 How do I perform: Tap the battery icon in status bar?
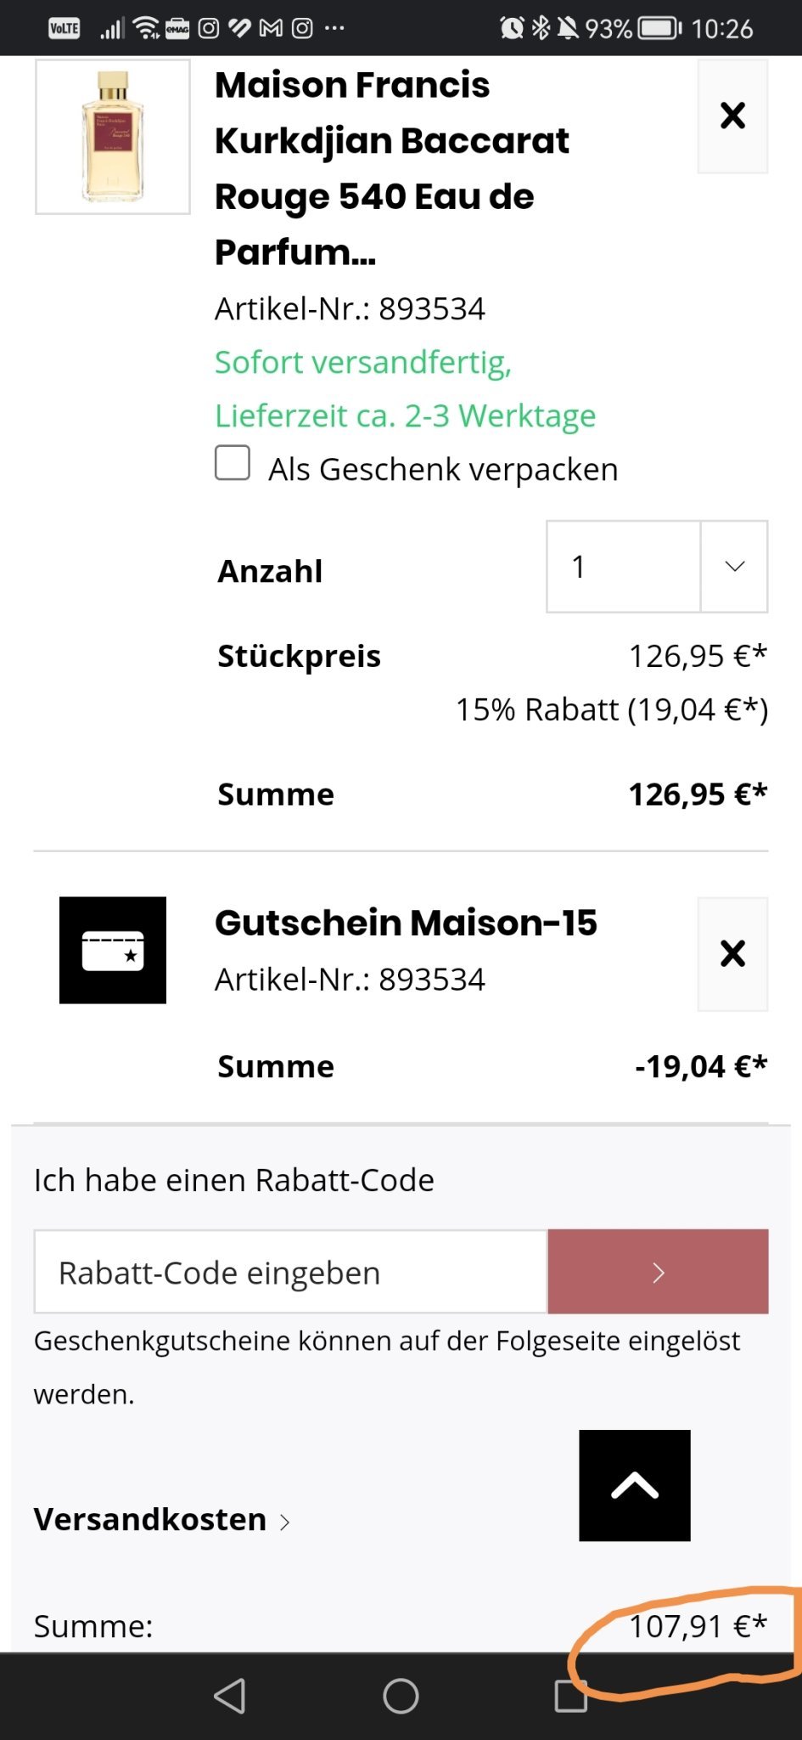[x=659, y=28]
